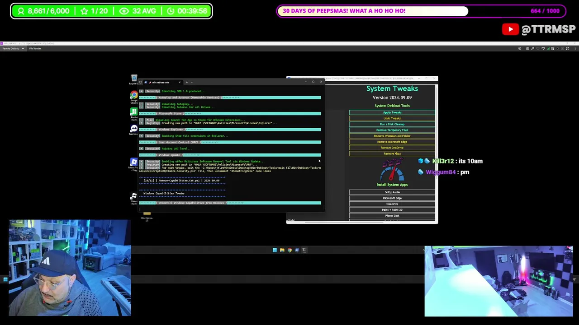
Task: Click the 'System Tweaks' title text
Action: [392, 88]
